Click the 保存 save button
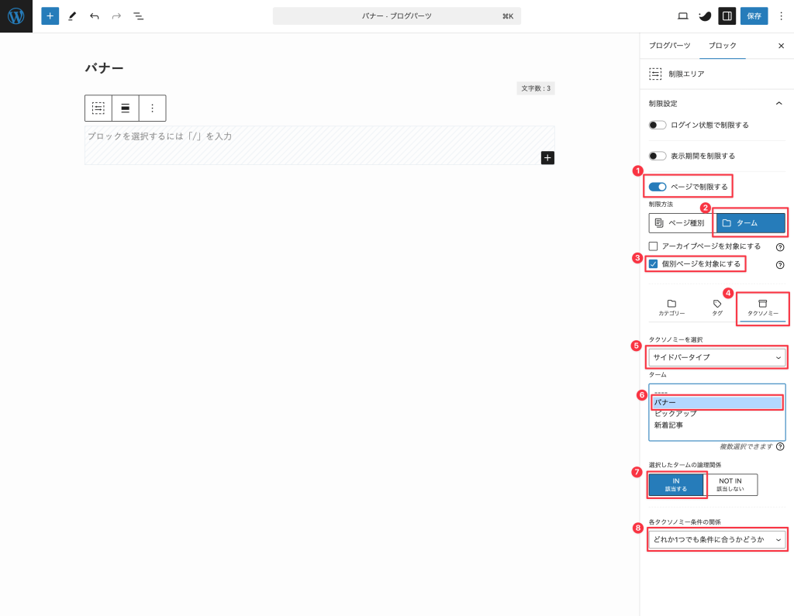 coord(754,15)
